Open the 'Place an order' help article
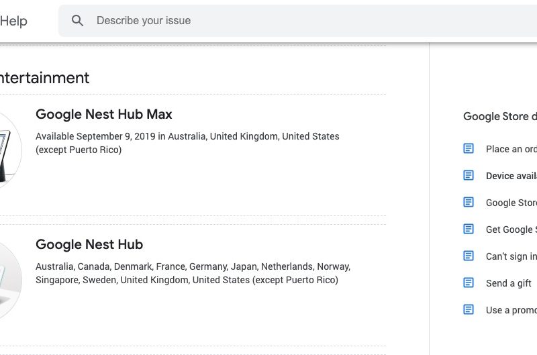The image size is (537, 355). click(510, 149)
